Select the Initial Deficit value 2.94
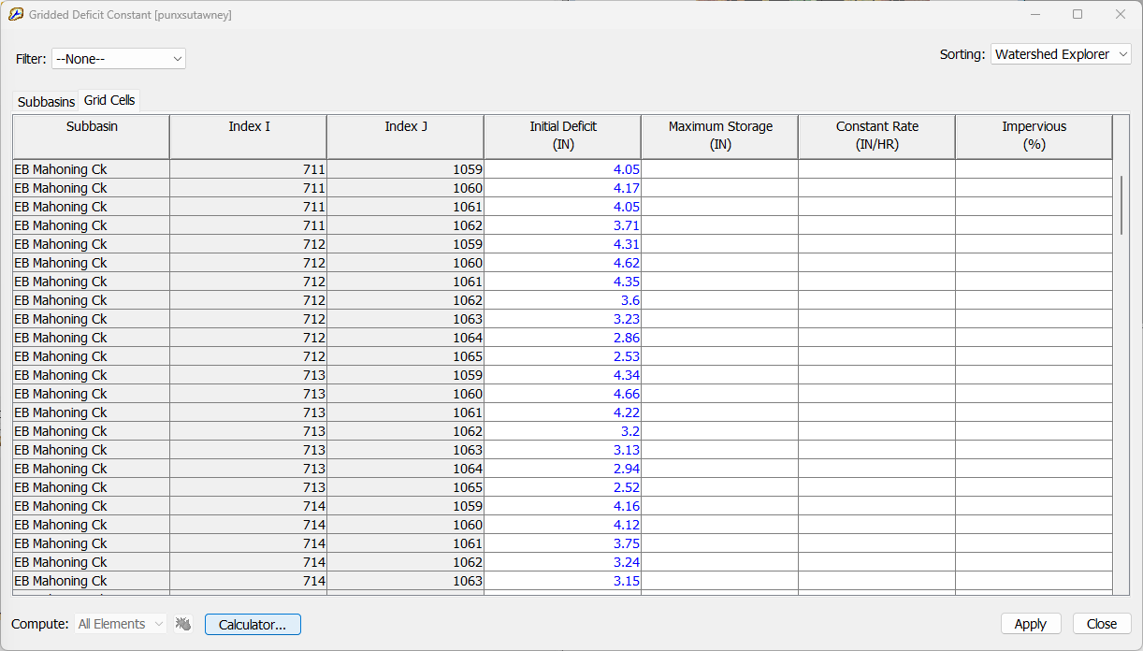Screen dimensions: 1143x651 coord(563,469)
